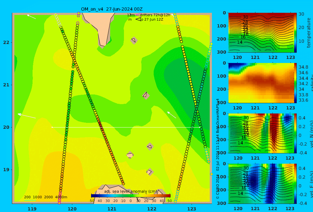Click the white current arrow near 20.3N 122.5E

tap(172, 115)
